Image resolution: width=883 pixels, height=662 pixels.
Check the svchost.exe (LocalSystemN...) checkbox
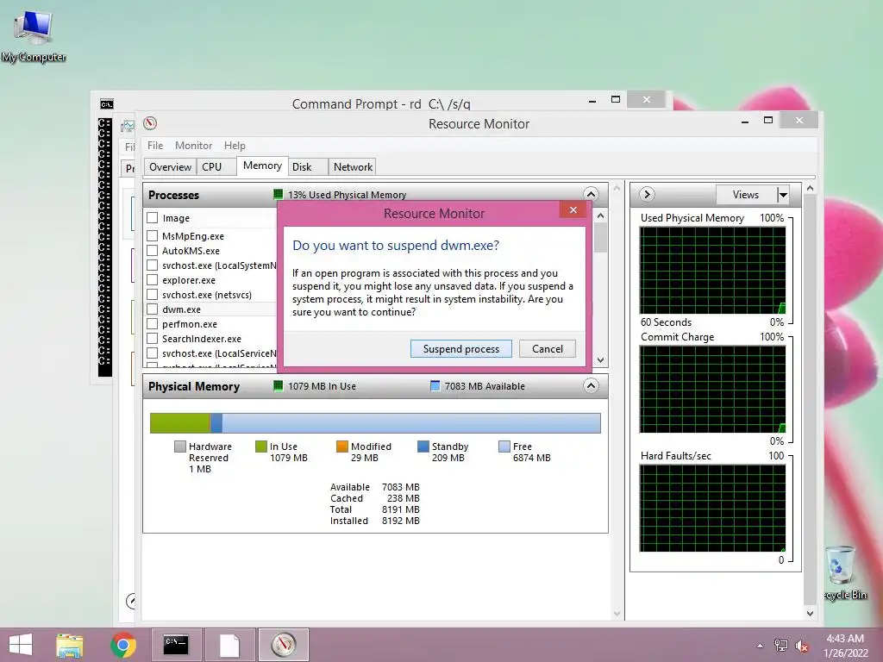[x=152, y=265]
